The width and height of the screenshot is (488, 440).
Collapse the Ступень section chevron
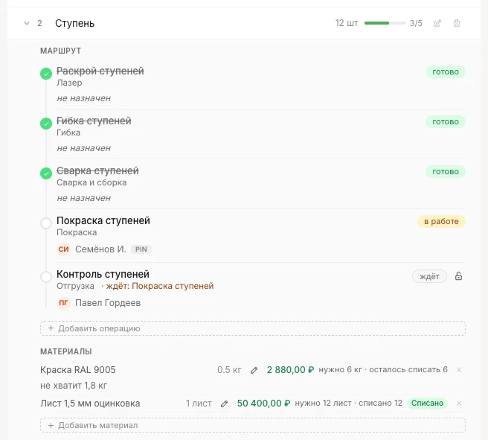(x=27, y=23)
